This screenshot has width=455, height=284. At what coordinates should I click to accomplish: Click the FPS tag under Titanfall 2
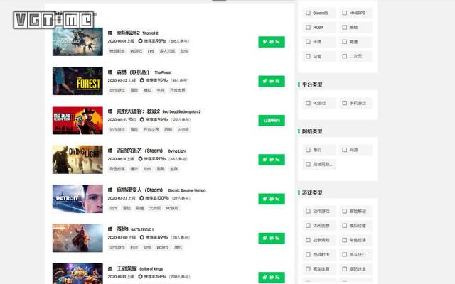[x=151, y=51]
